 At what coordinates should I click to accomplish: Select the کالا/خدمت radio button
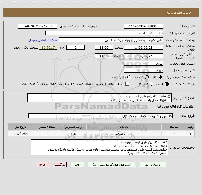tap(129, 77)
